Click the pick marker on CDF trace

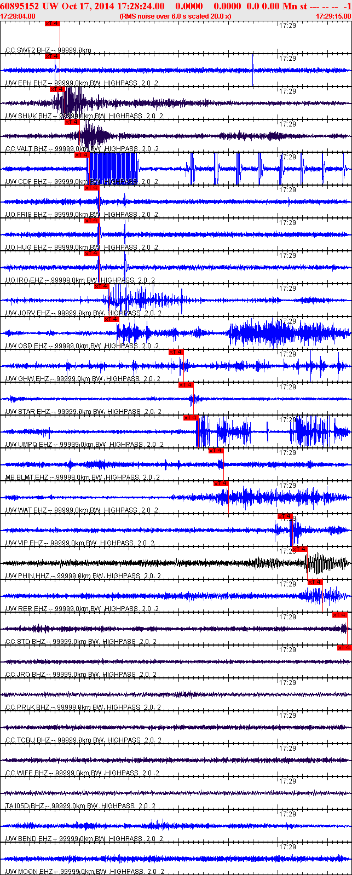point(82,154)
